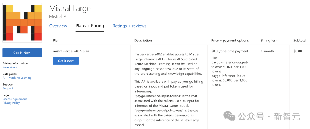The width and height of the screenshot is (310, 129).
Task: Click the blue Support link
Action: 8,88
